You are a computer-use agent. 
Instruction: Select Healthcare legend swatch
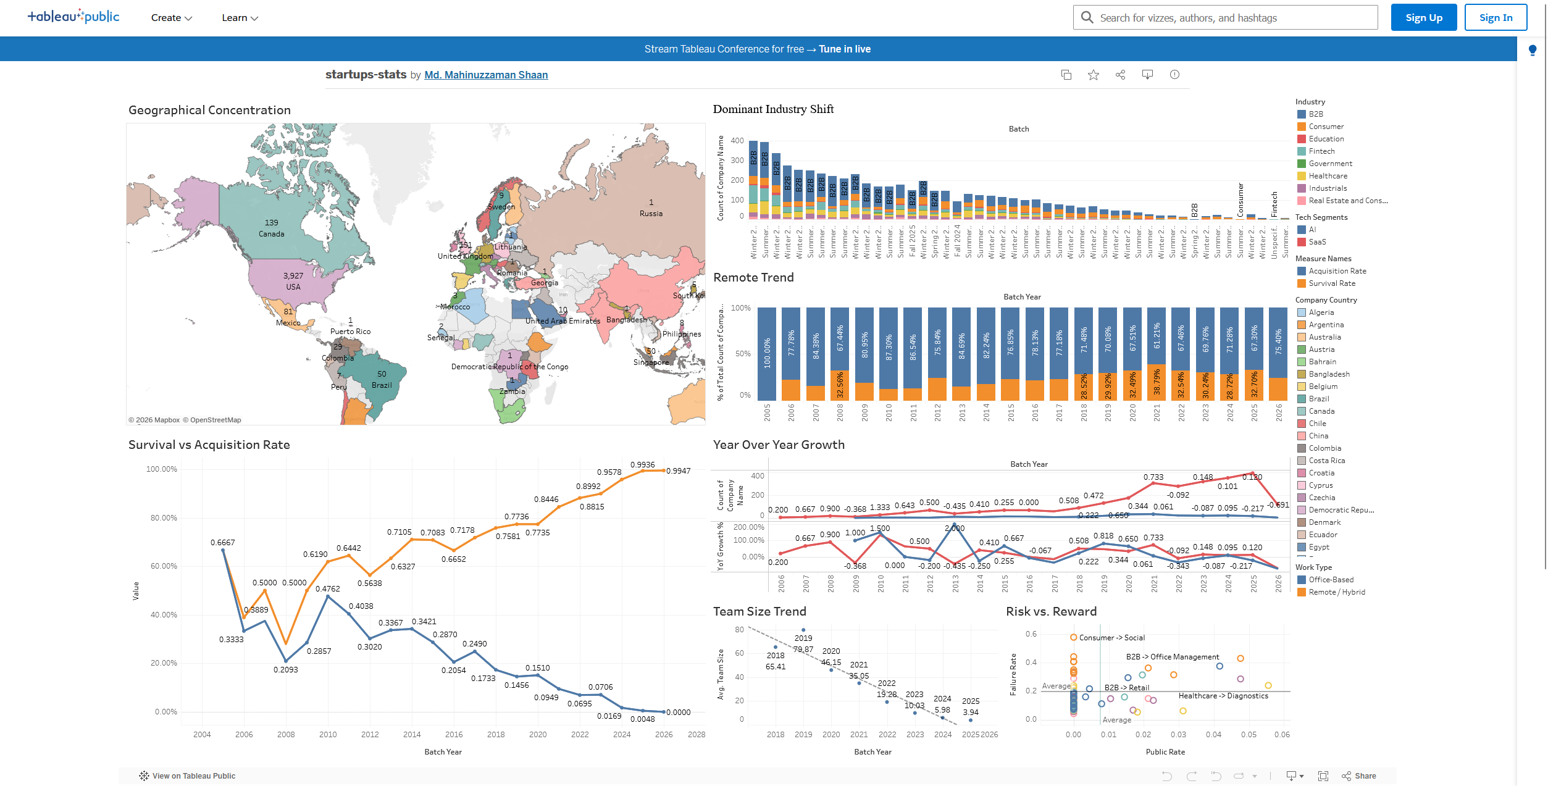coord(1302,176)
